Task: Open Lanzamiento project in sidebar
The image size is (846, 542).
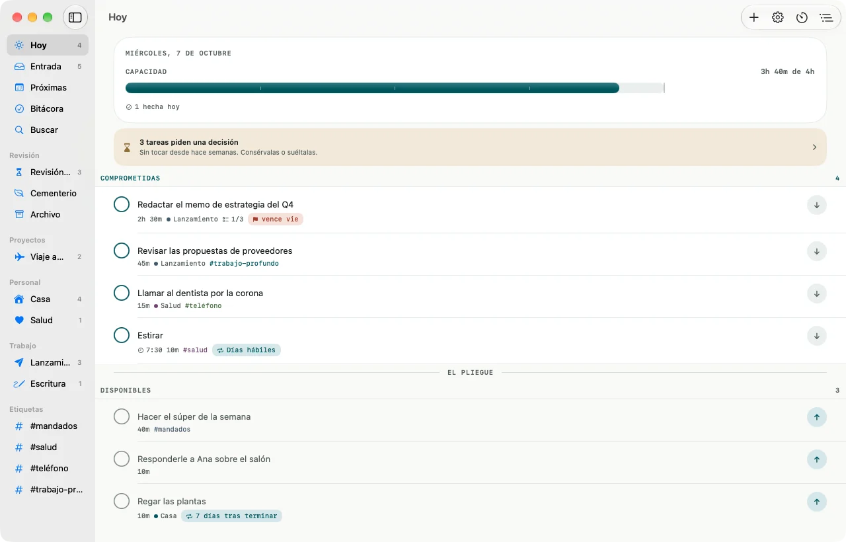Action: pos(48,362)
